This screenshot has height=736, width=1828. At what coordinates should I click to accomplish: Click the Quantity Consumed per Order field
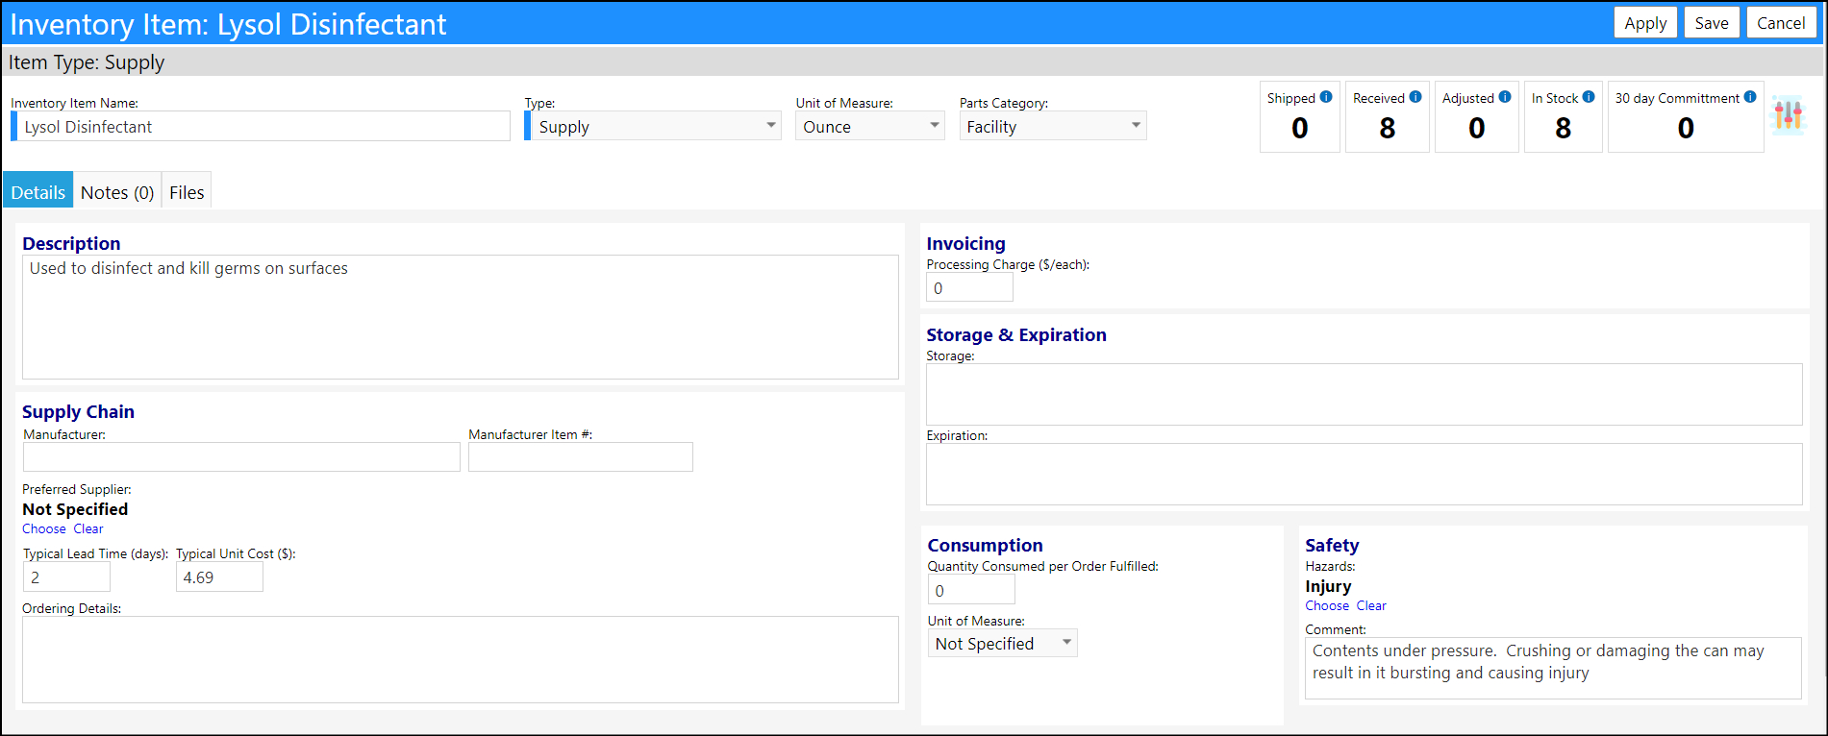point(971,590)
